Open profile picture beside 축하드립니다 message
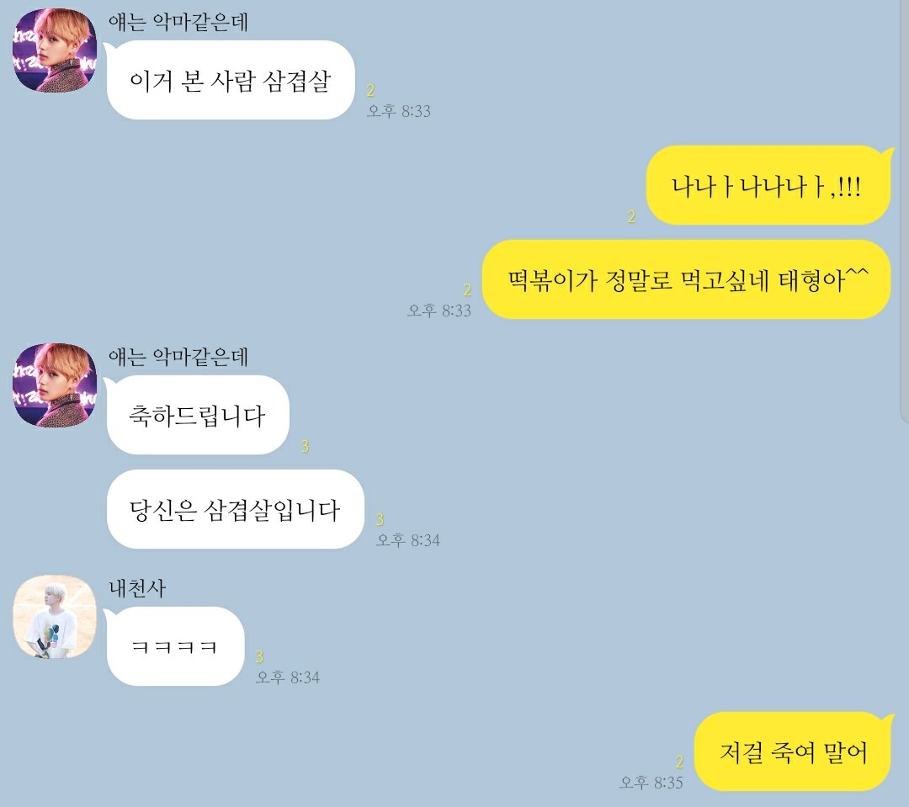This screenshot has height=807, width=909. [55, 385]
